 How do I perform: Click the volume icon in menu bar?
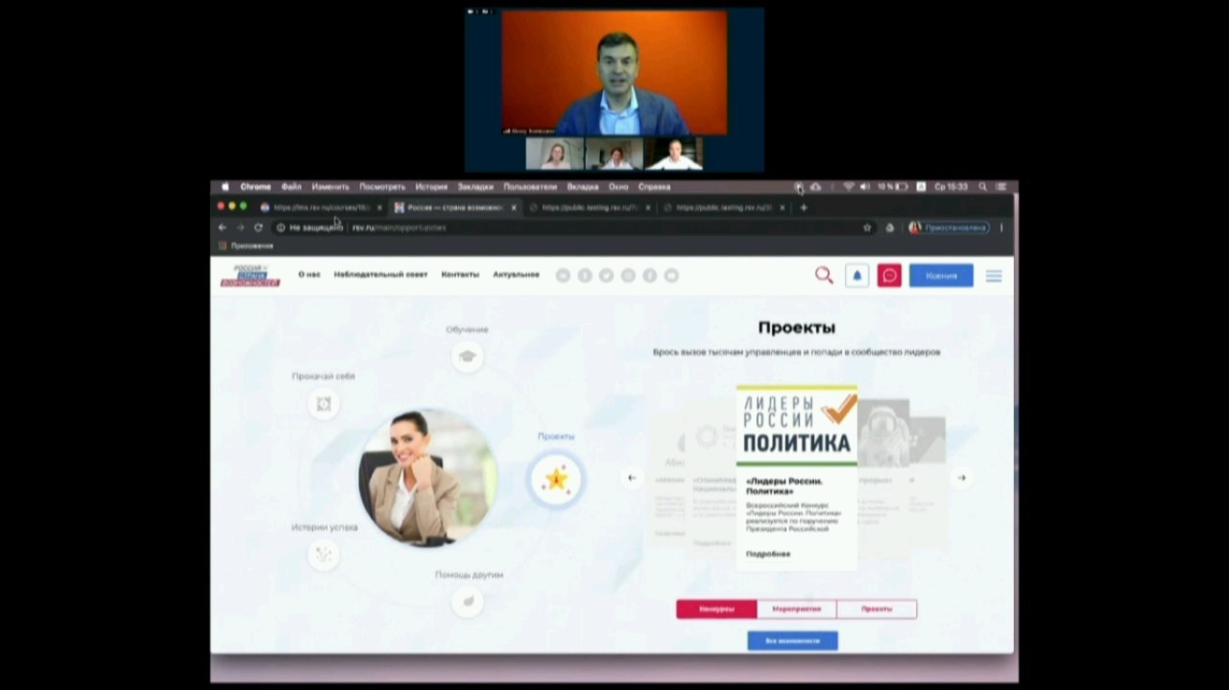click(x=864, y=187)
